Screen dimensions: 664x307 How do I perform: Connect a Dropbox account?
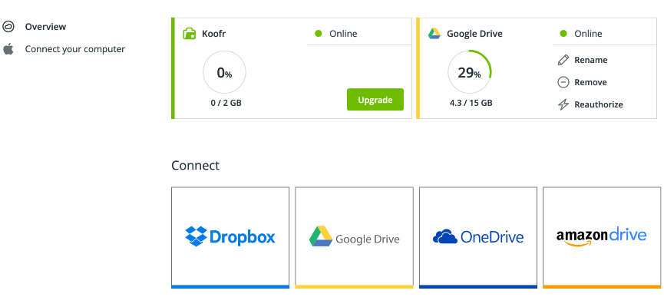coord(230,238)
